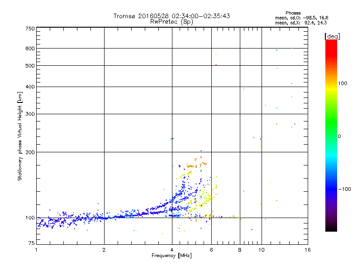Click the subtitle "RwPretec (8p)"
362x272 pixels.
point(171,22)
